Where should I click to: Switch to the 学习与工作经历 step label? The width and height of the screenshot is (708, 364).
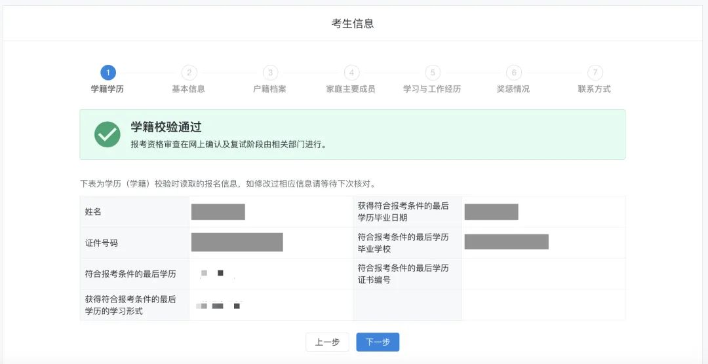[432, 89]
